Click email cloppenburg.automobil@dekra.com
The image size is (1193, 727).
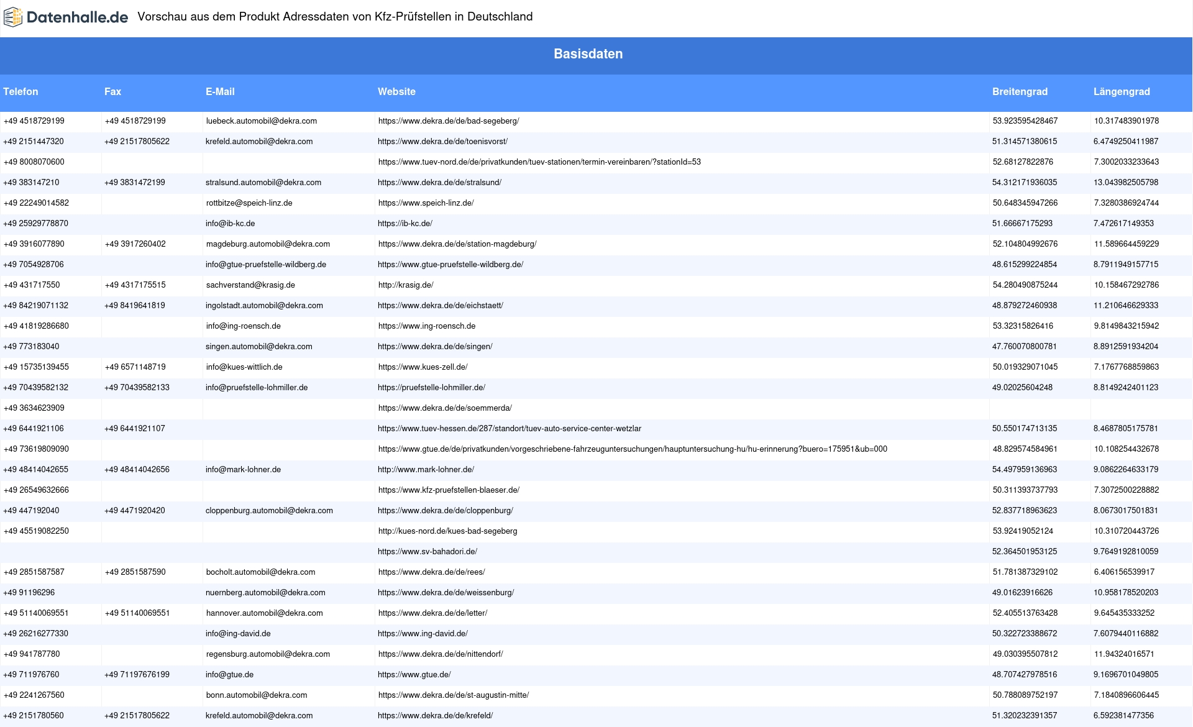tap(269, 511)
